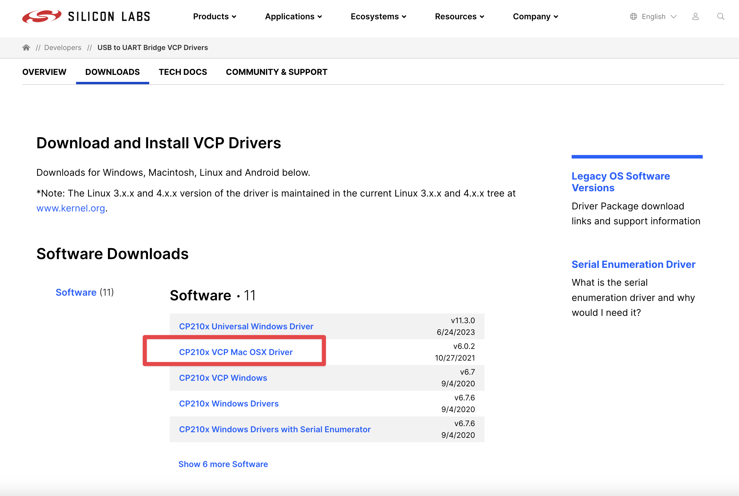Go to Community & Support tab
Image resolution: width=739 pixels, height=496 pixels.
(x=276, y=72)
